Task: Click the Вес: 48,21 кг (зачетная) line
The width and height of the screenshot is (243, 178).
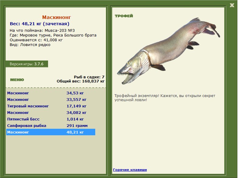Action: click(x=39, y=24)
